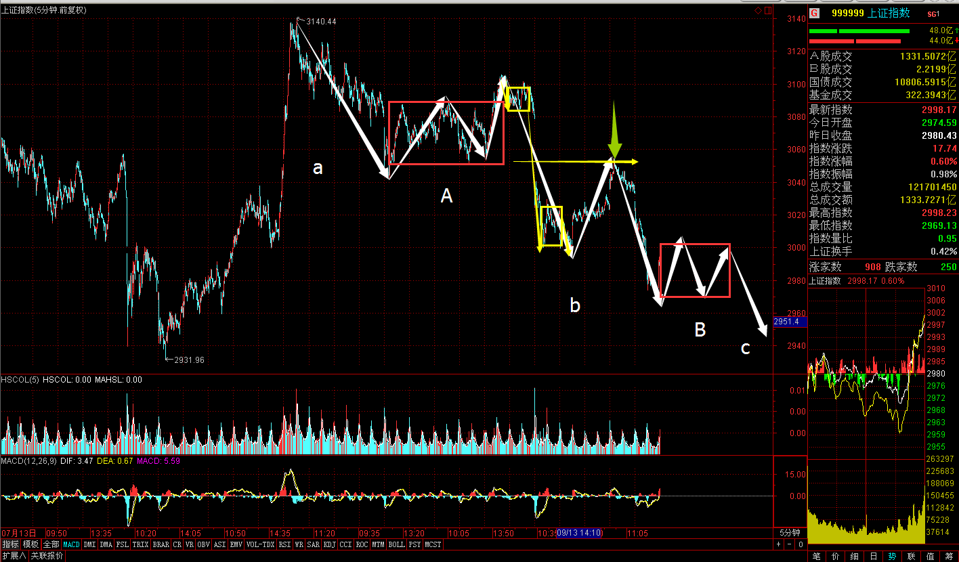Switch to the DMI indicator

90,544
